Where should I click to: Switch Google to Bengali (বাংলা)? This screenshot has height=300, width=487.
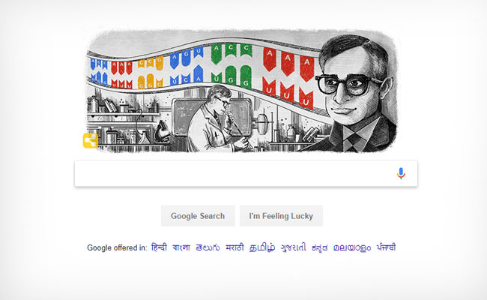(181, 247)
